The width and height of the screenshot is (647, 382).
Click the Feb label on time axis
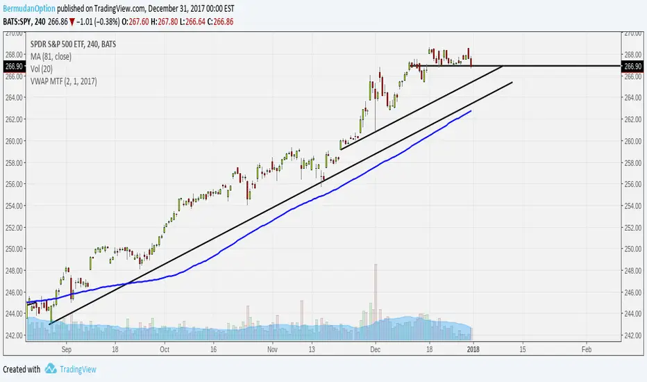pos(587,349)
